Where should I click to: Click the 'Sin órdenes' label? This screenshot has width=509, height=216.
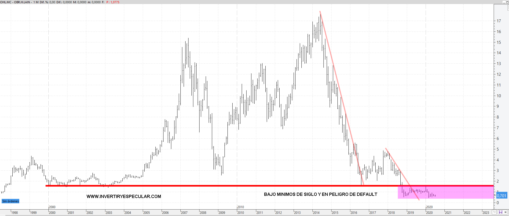10,201
